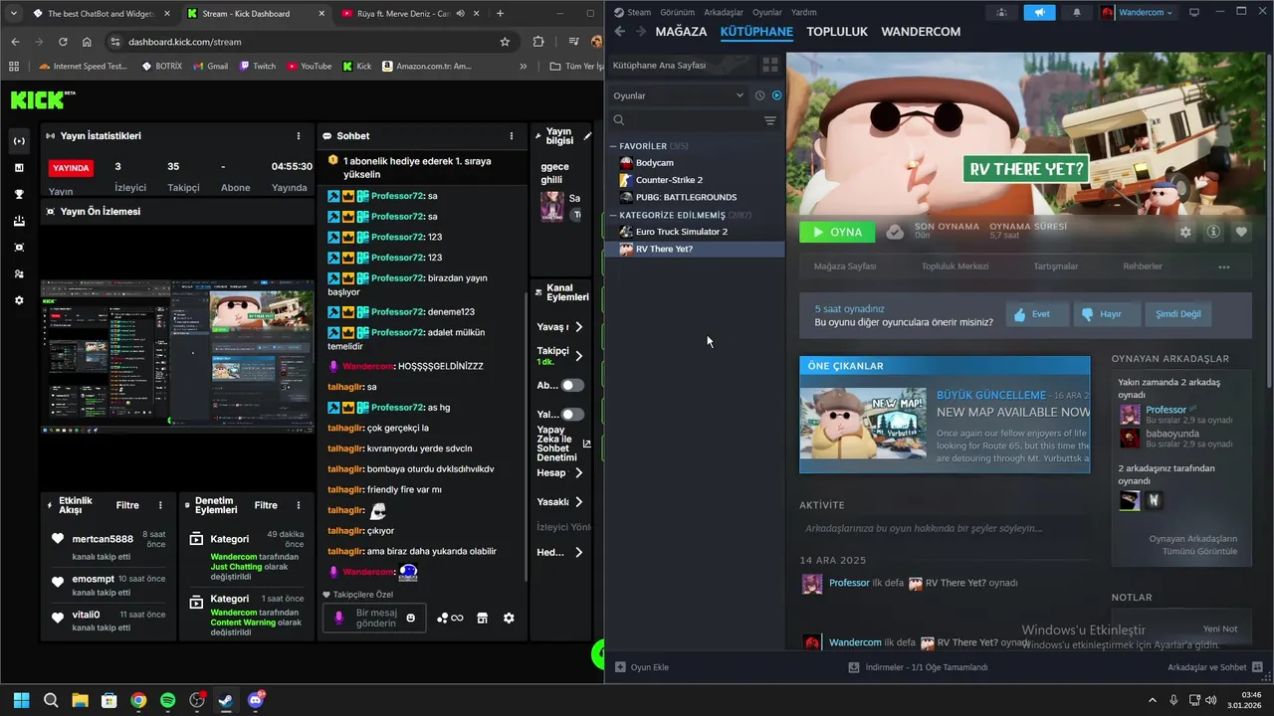
Task: Filter ready-to-play games icon
Action: coord(777,95)
